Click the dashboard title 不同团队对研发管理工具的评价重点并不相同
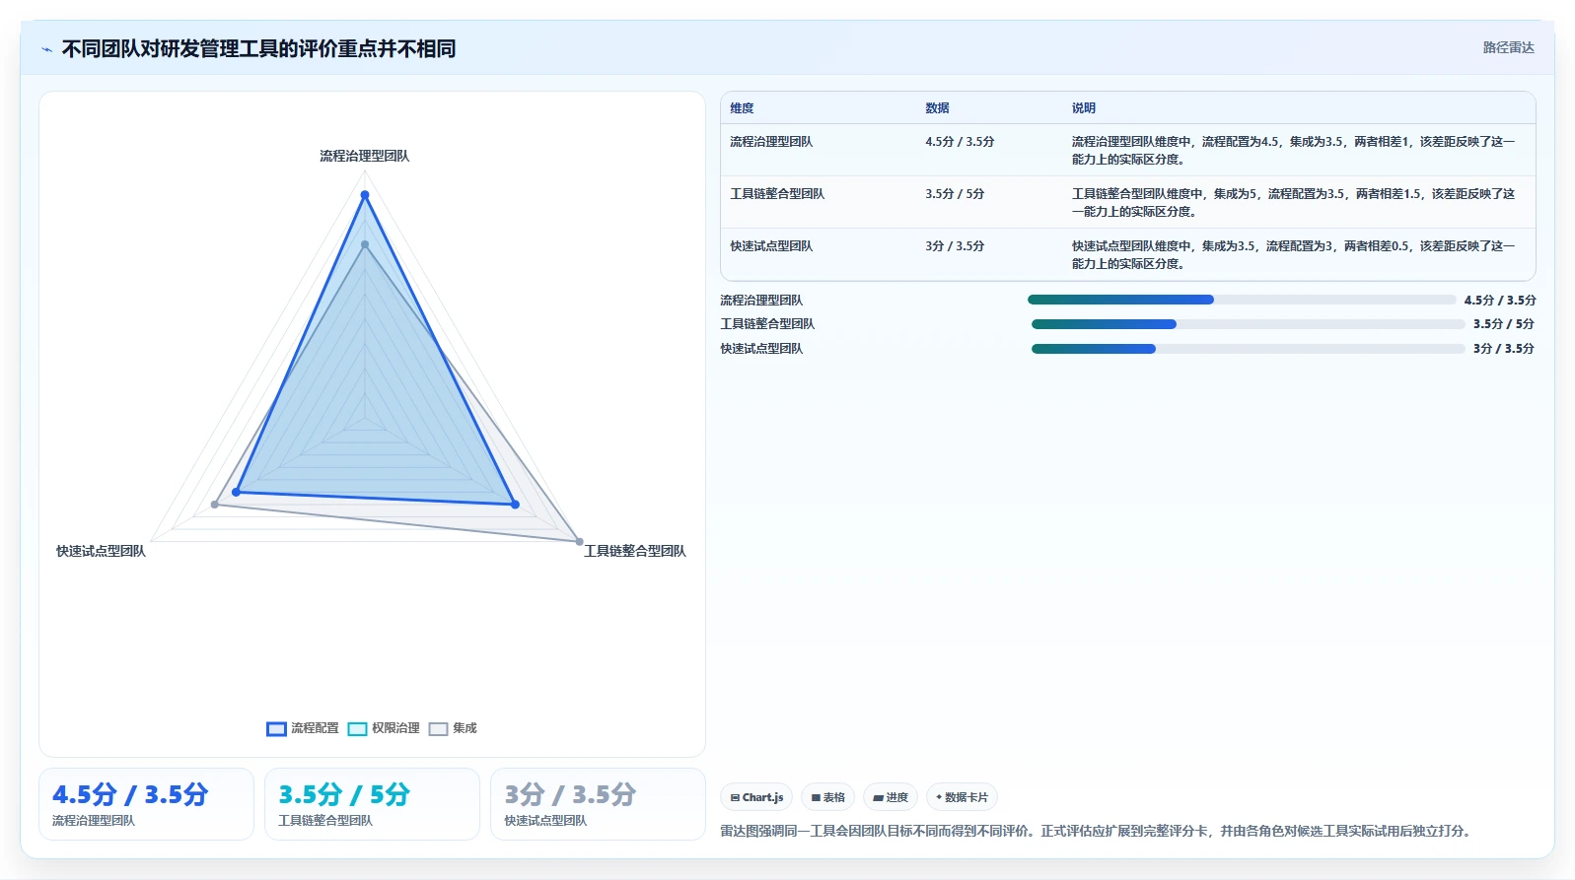1575x880 pixels. 258,48
